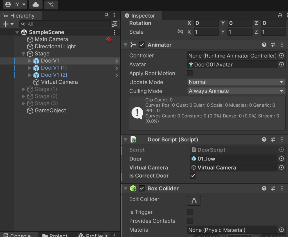This screenshot has height=237, width=288.
Task: Uncheck Is Correct Door
Action: (x=193, y=176)
